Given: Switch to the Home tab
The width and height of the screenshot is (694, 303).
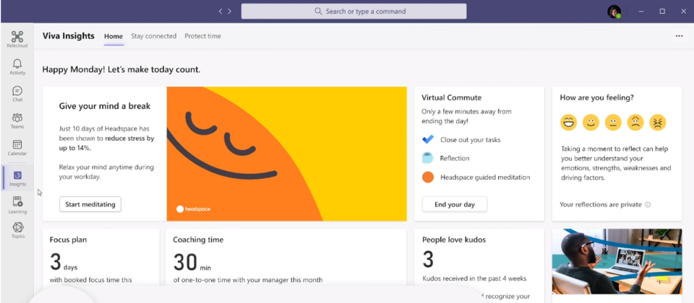Looking at the screenshot, I should point(113,36).
